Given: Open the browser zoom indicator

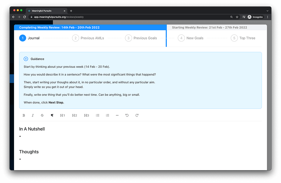Looking at the screenshot, I should pos(231,17).
